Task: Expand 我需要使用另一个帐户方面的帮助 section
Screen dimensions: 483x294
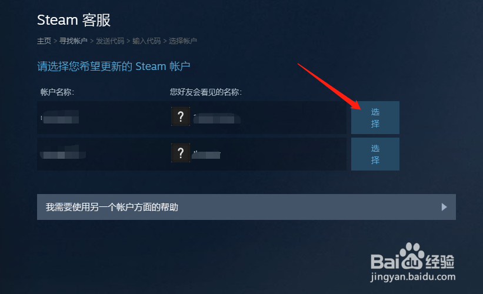Action: point(246,207)
